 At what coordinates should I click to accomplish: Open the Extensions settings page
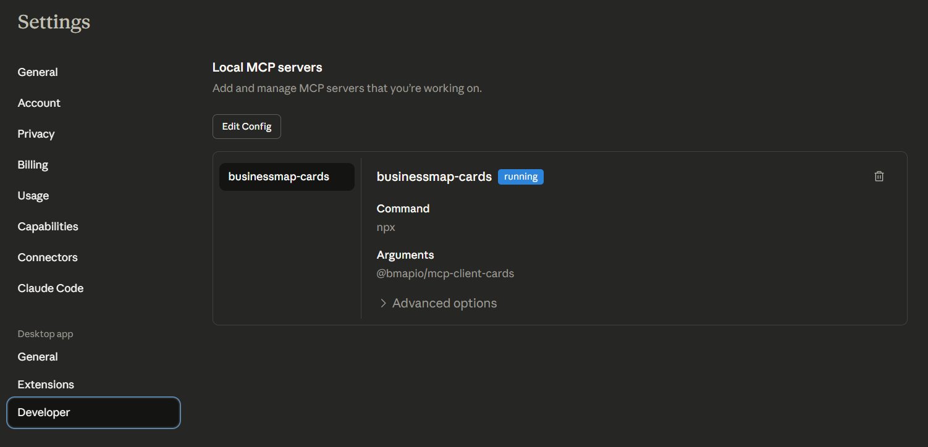pyautogui.click(x=46, y=385)
